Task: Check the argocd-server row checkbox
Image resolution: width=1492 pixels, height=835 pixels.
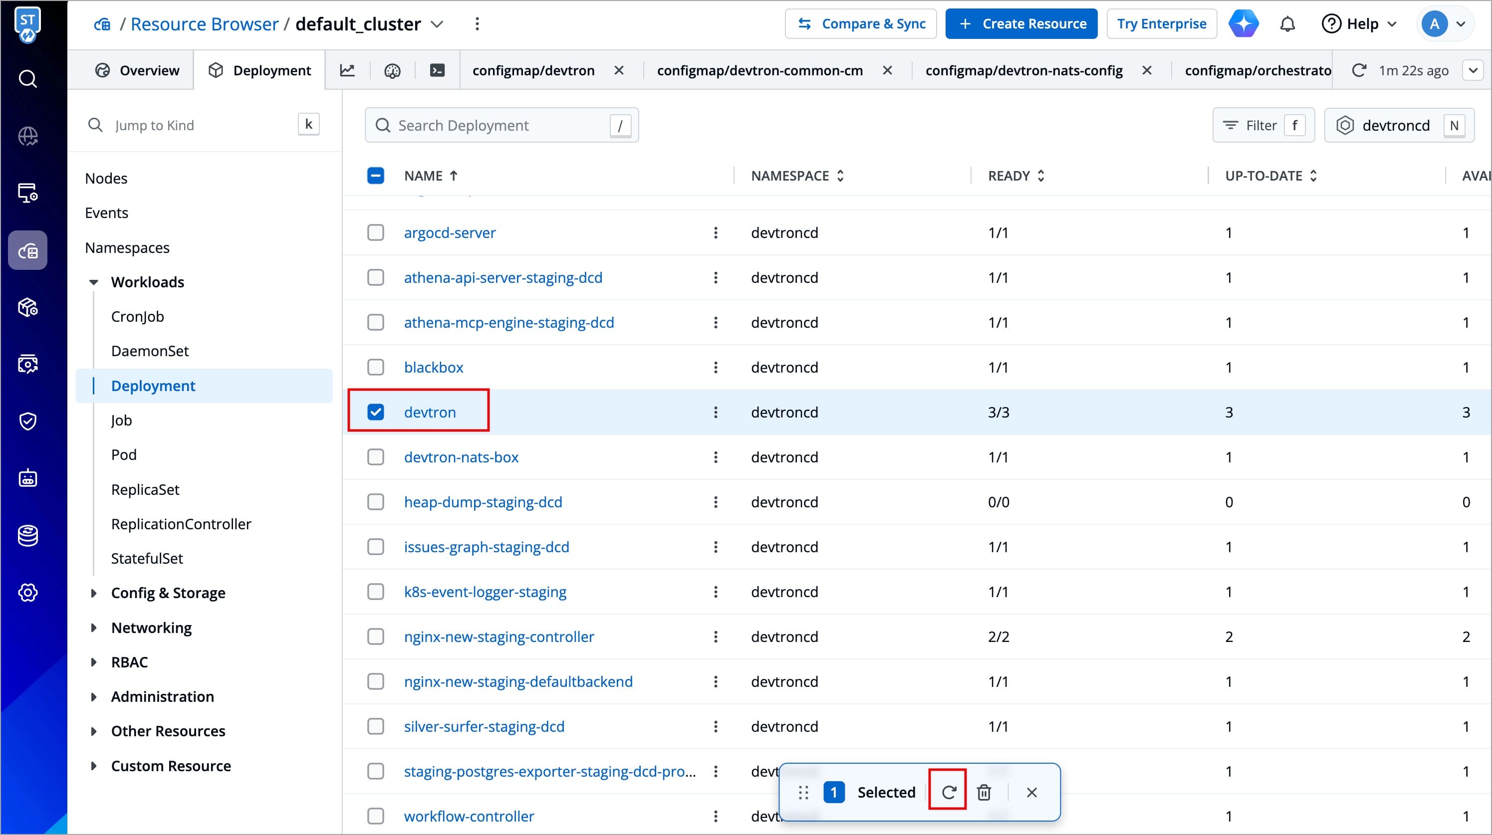Action: pyautogui.click(x=375, y=233)
